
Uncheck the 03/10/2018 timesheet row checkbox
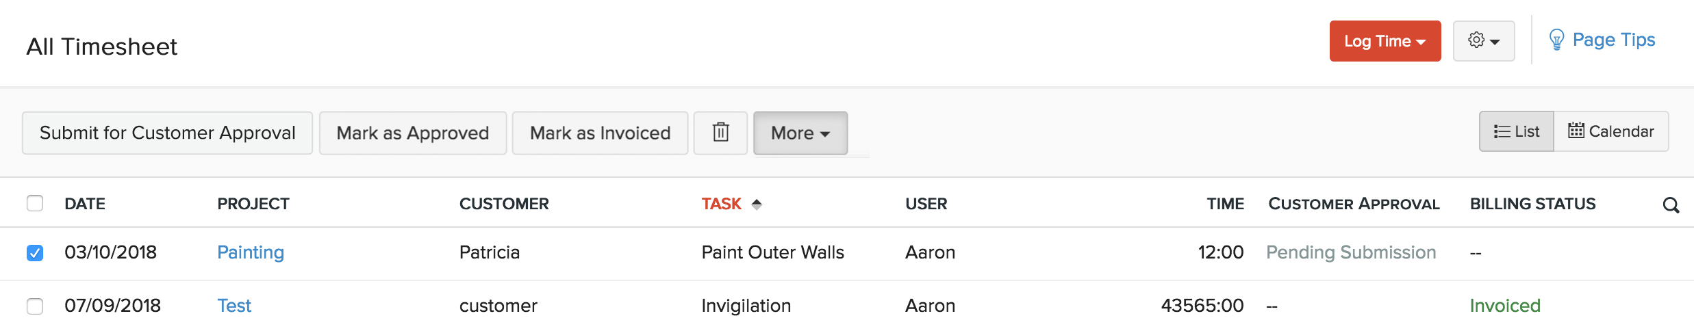click(35, 253)
